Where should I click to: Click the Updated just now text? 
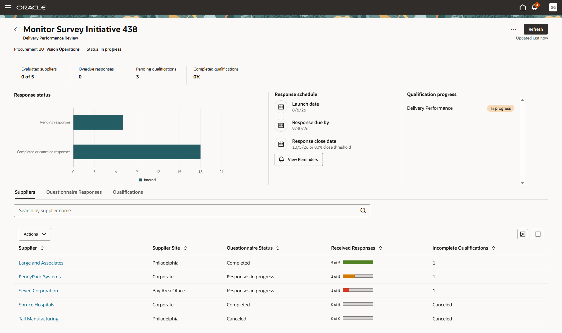pos(532,38)
